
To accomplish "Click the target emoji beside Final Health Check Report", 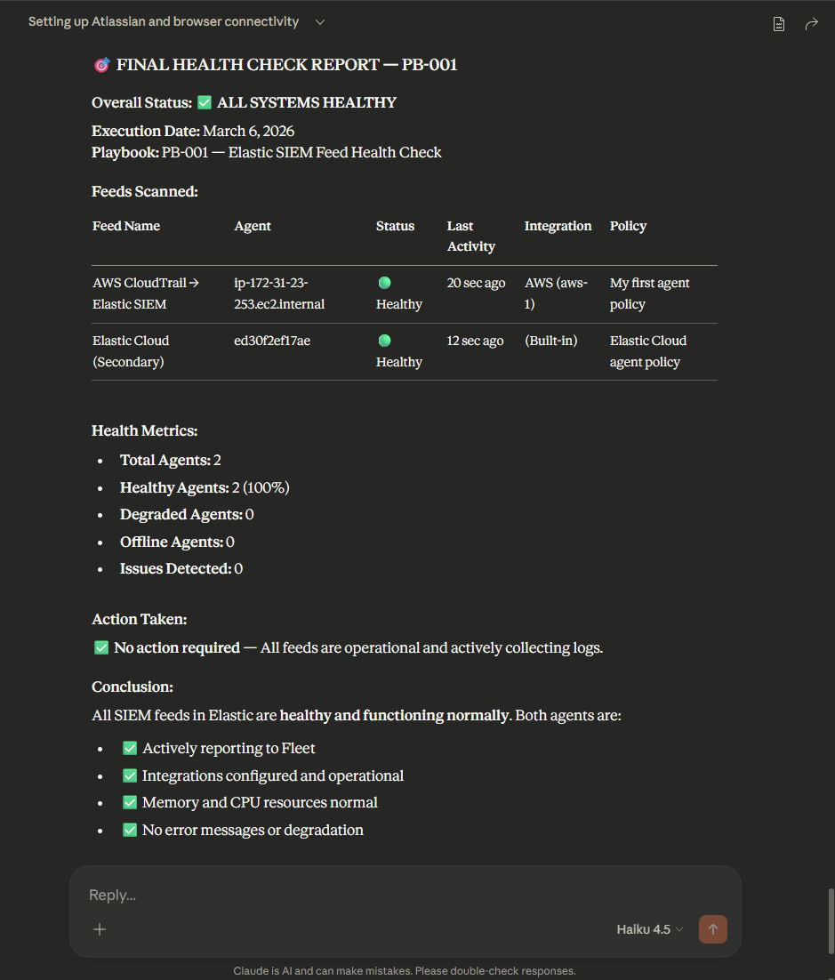I will coord(101,65).
